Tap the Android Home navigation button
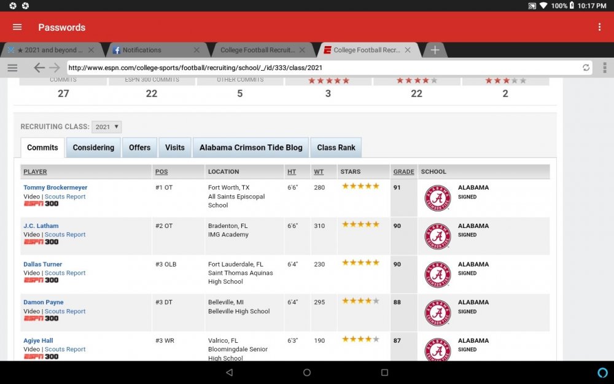The image size is (614, 384). [x=307, y=372]
